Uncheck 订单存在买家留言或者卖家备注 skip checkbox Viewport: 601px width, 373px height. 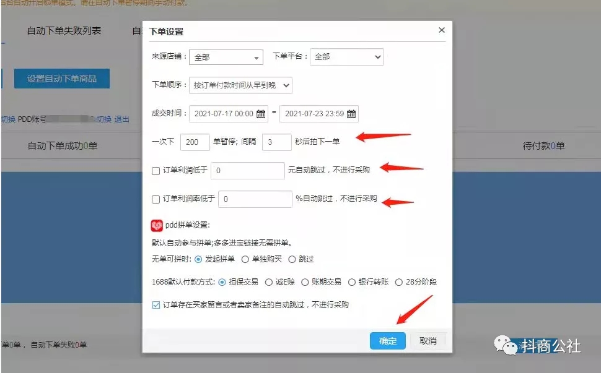point(156,305)
